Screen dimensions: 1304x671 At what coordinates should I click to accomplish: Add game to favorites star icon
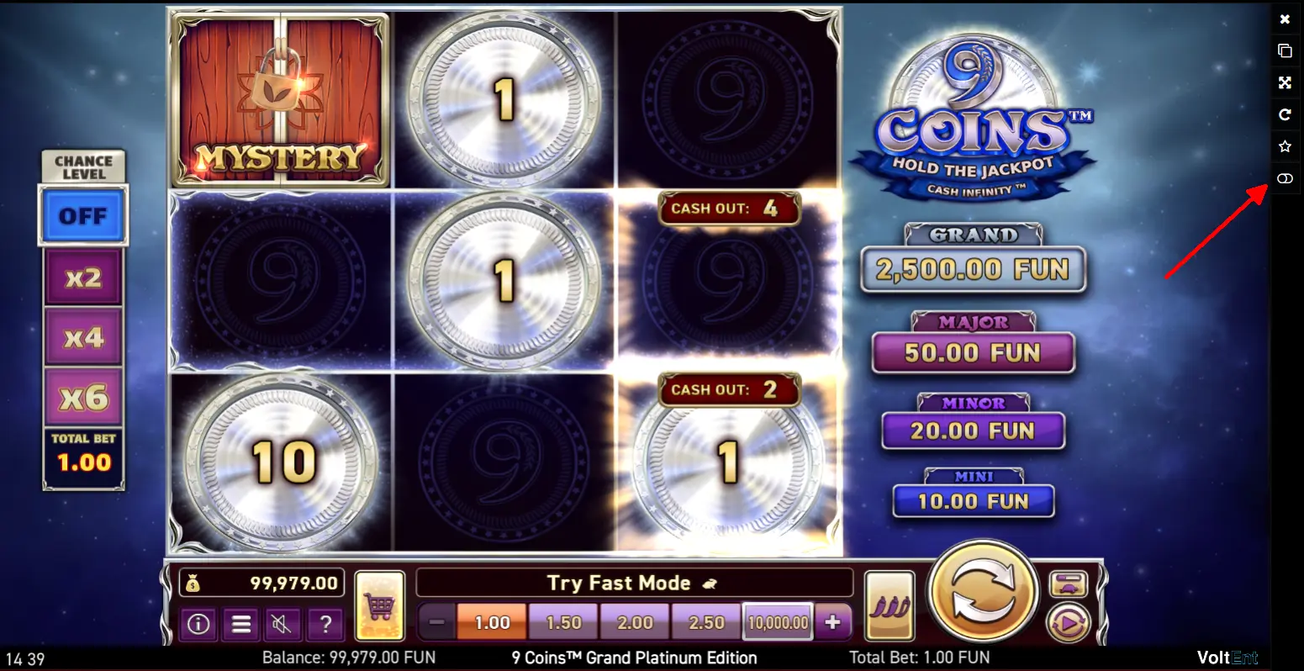(1285, 146)
